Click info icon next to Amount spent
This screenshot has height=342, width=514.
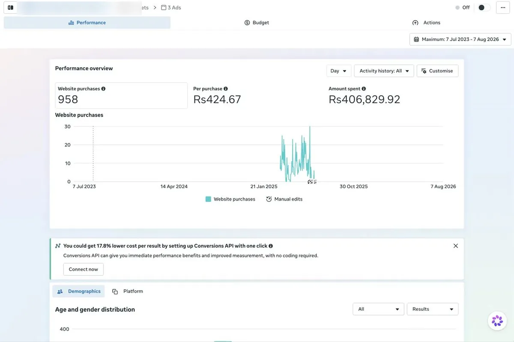pos(364,89)
